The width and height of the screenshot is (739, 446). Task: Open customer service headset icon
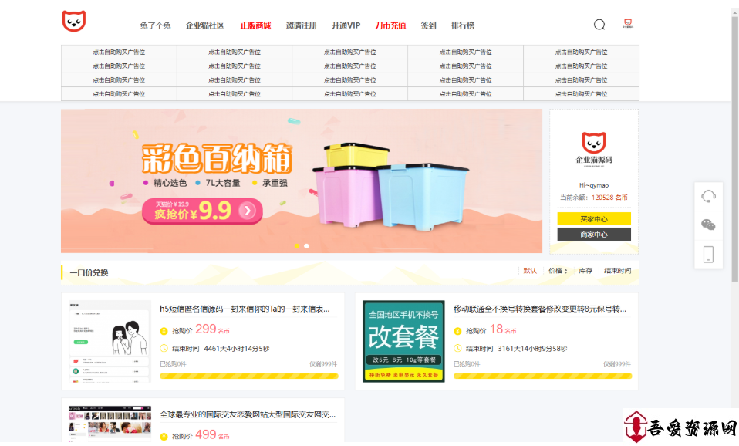(708, 196)
